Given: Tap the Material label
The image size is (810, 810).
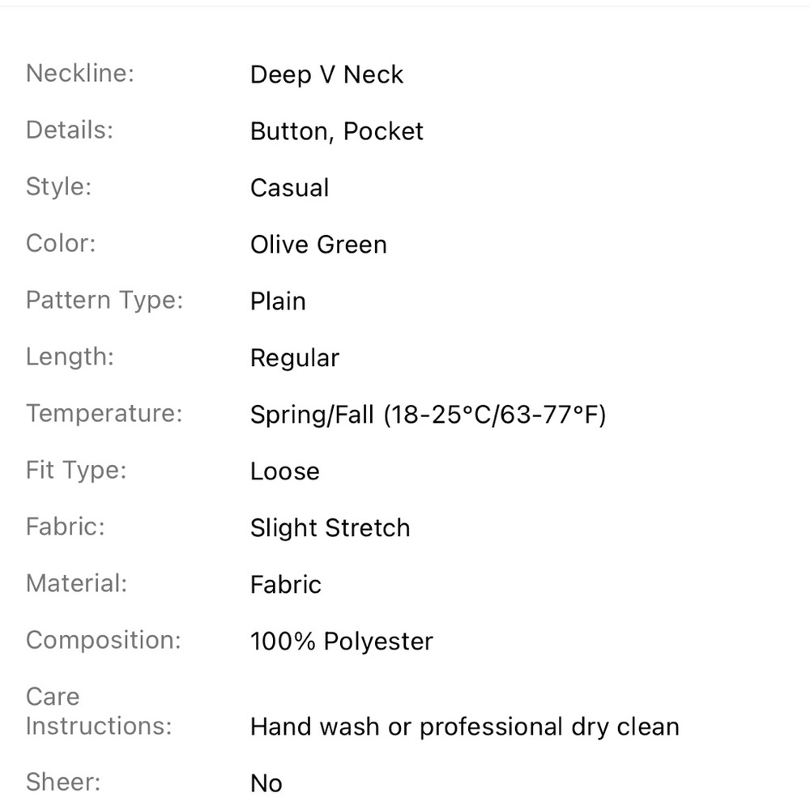Looking at the screenshot, I should (76, 583).
